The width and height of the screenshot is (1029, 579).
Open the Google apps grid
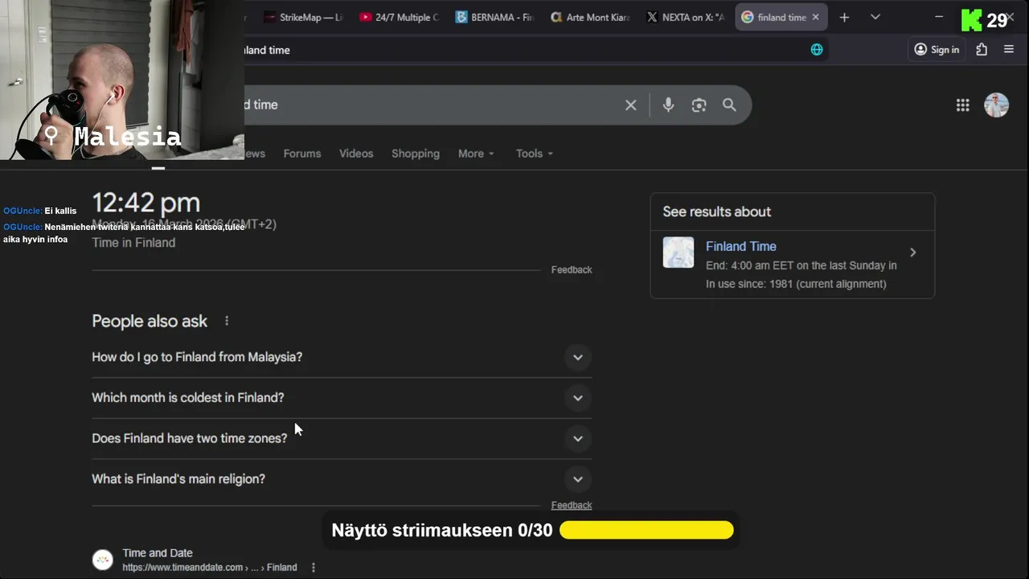pyautogui.click(x=962, y=105)
